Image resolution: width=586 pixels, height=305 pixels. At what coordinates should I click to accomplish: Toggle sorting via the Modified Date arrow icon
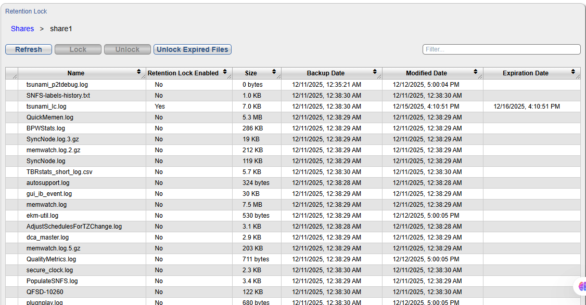tap(476, 72)
